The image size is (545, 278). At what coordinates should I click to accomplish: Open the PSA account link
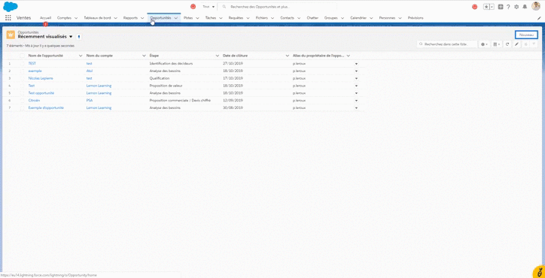[x=90, y=100]
